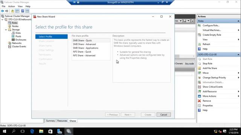
Task: Click the Properties action icon
Action: [199, 106]
